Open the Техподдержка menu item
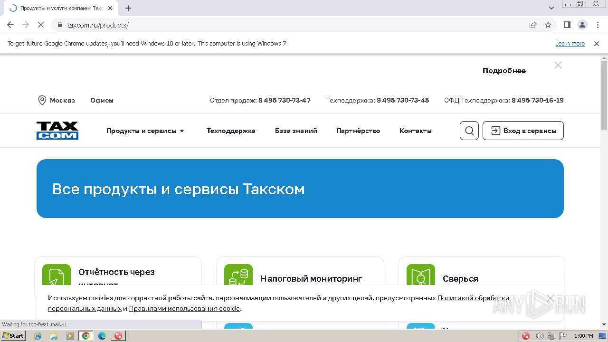Screen dimensions: 608x342 click(231, 131)
